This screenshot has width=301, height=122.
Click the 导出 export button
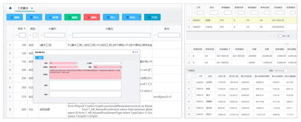(130, 17)
